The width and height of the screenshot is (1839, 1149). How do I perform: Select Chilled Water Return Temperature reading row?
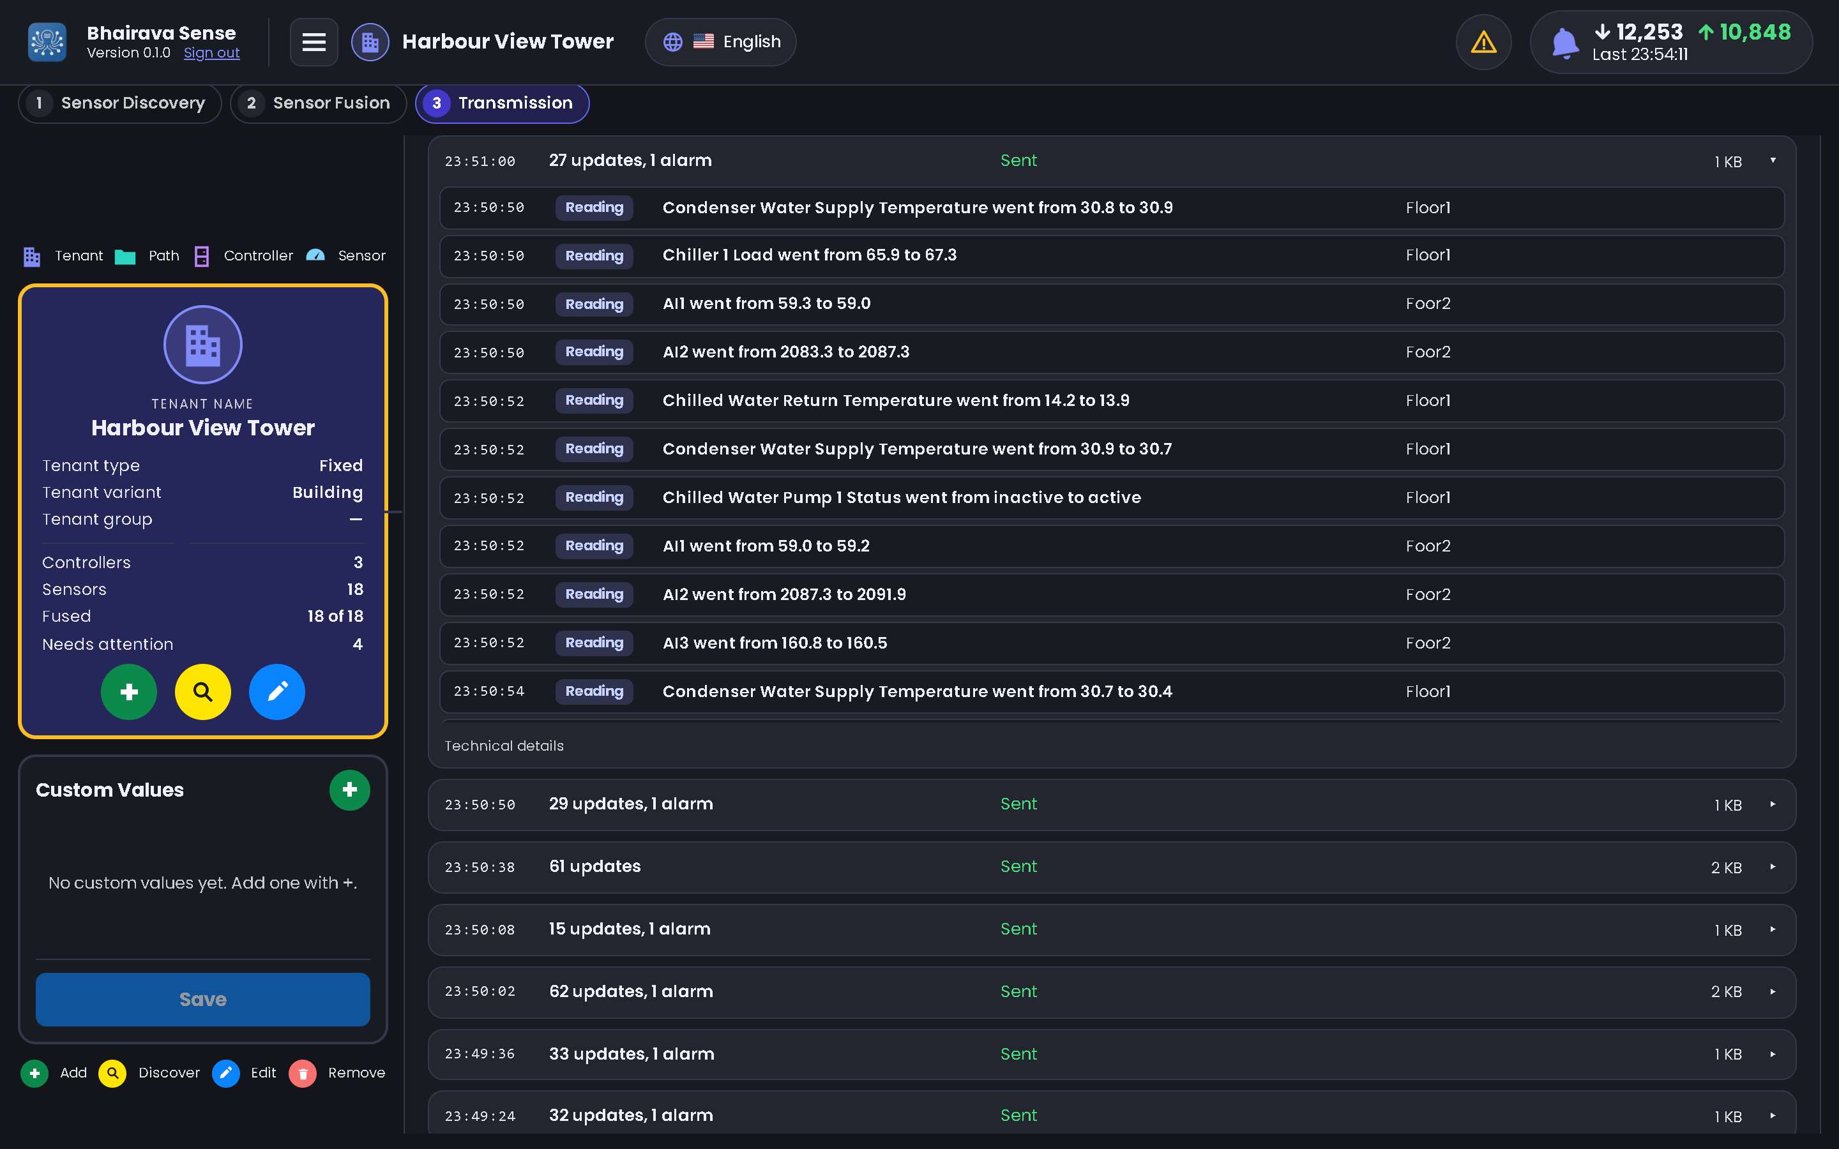pyautogui.click(x=1112, y=400)
